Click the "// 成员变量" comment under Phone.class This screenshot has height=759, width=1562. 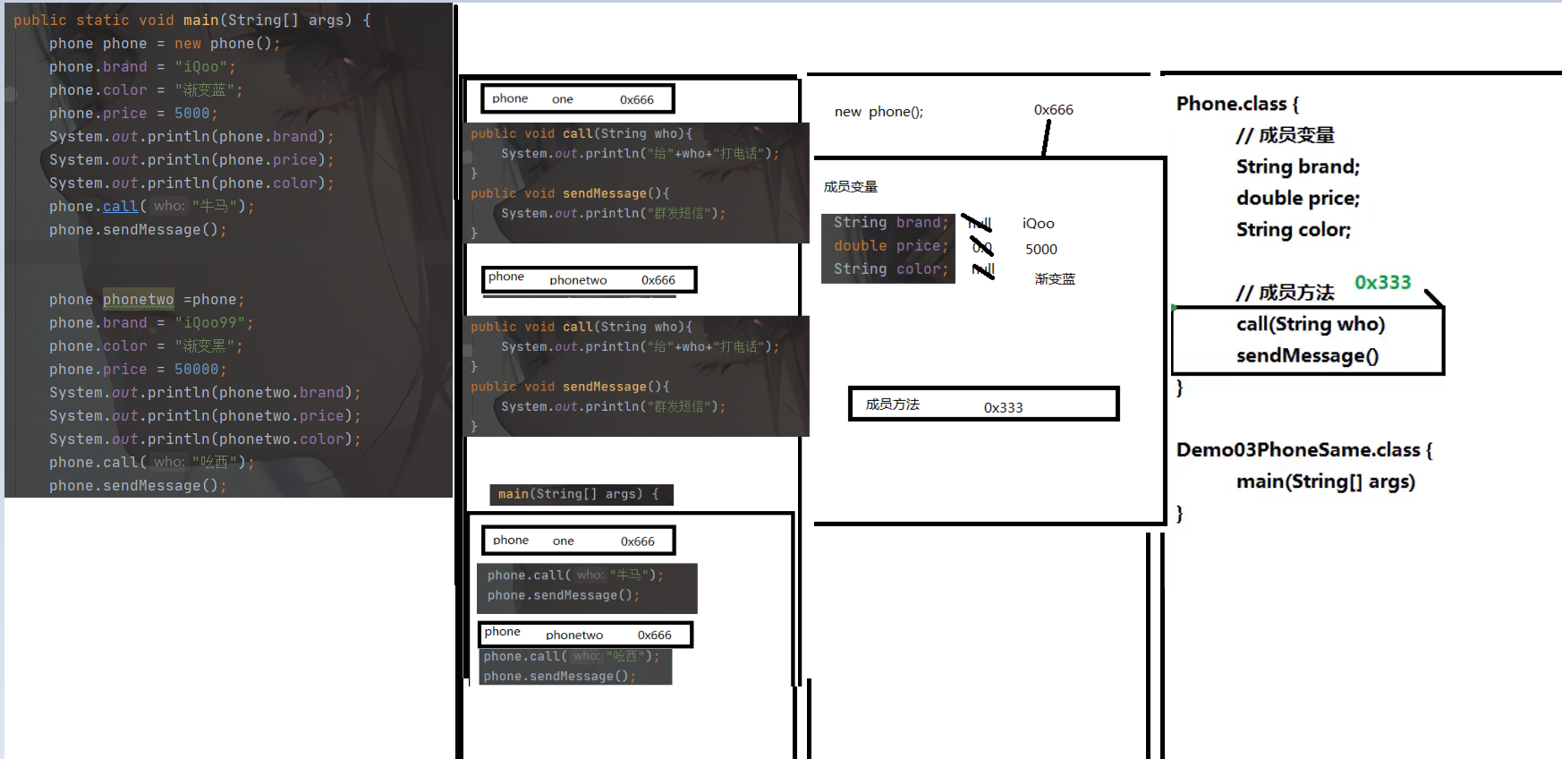(x=1285, y=135)
